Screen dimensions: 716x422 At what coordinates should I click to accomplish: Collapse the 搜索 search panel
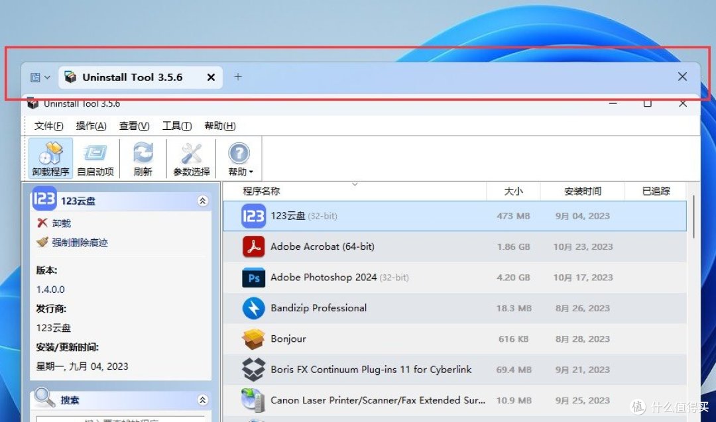(203, 400)
